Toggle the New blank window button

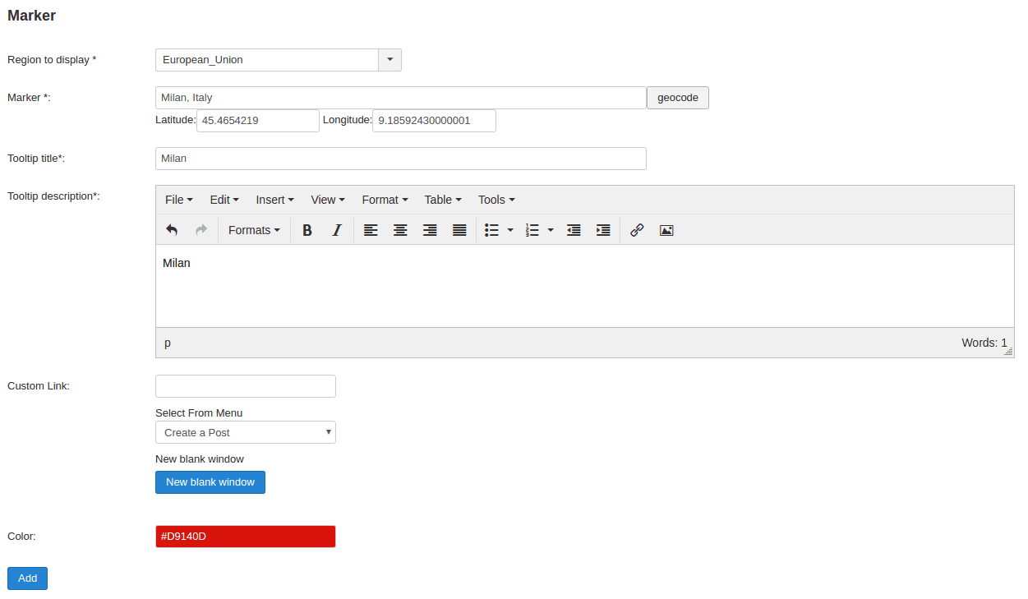(x=210, y=482)
